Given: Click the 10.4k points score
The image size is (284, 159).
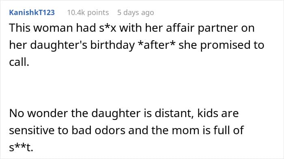Looking at the screenshot, I should point(88,13).
